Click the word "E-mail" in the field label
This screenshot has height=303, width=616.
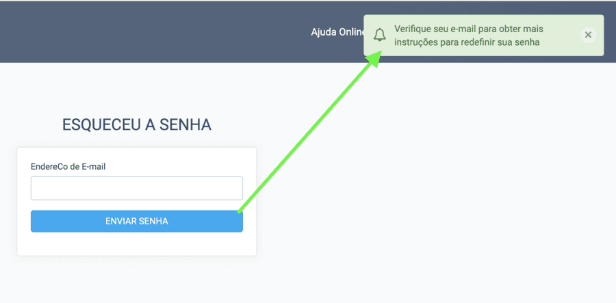point(93,166)
